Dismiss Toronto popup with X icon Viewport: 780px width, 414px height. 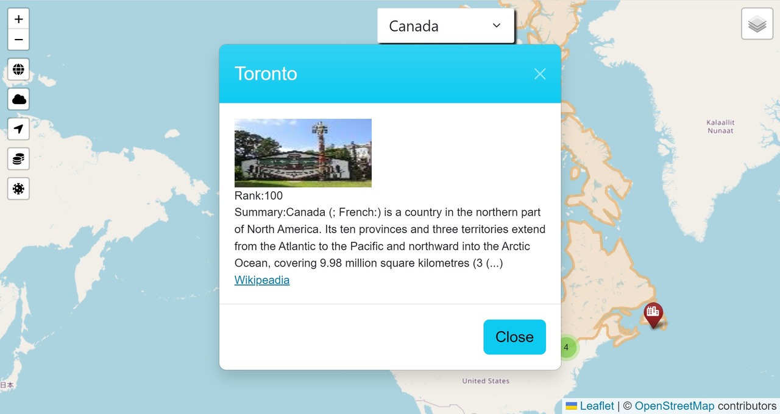tap(539, 74)
